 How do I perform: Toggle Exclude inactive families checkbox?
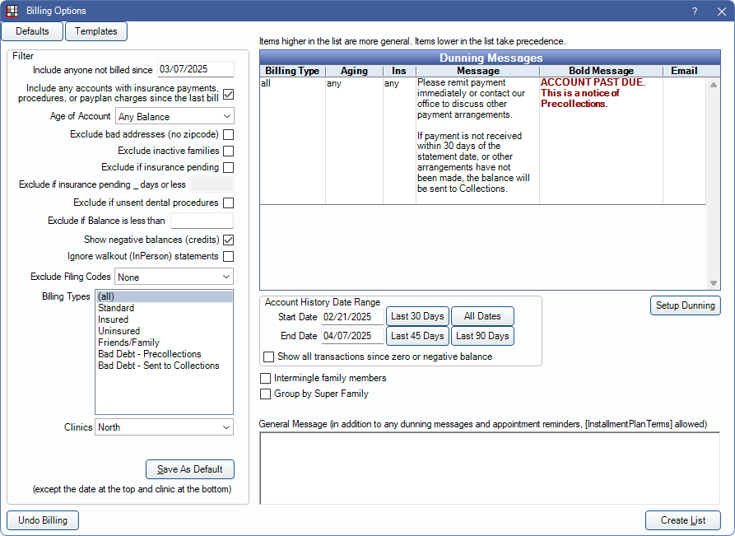[228, 151]
